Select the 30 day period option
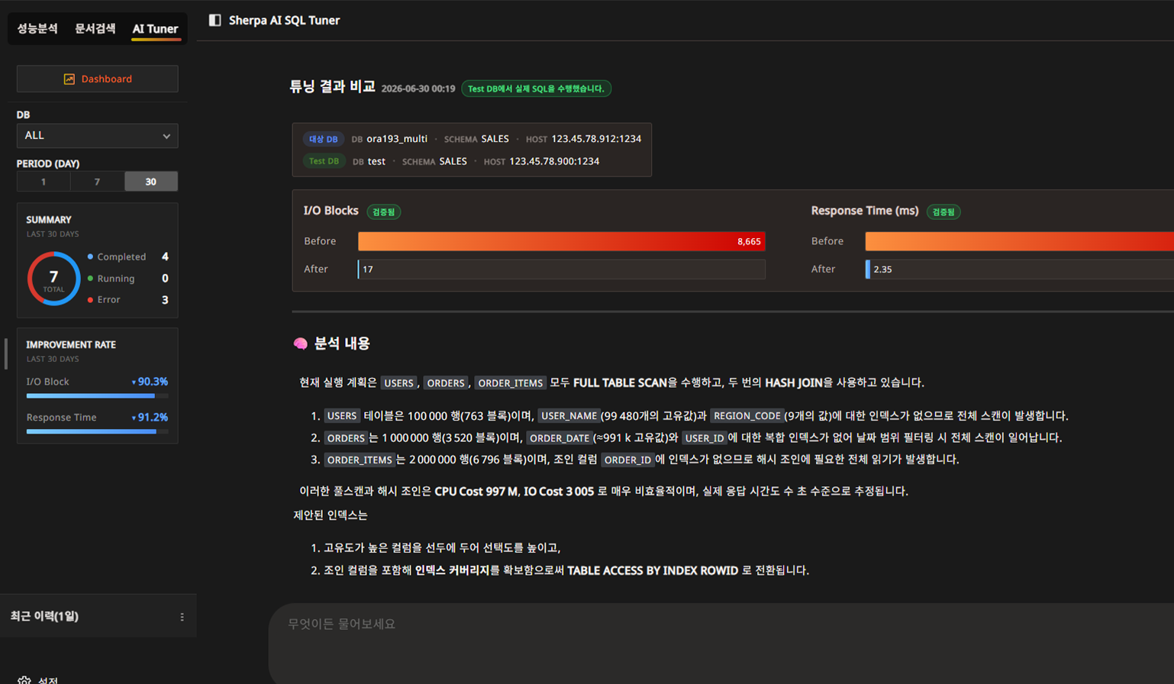The image size is (1174, 684). [151, 182]
